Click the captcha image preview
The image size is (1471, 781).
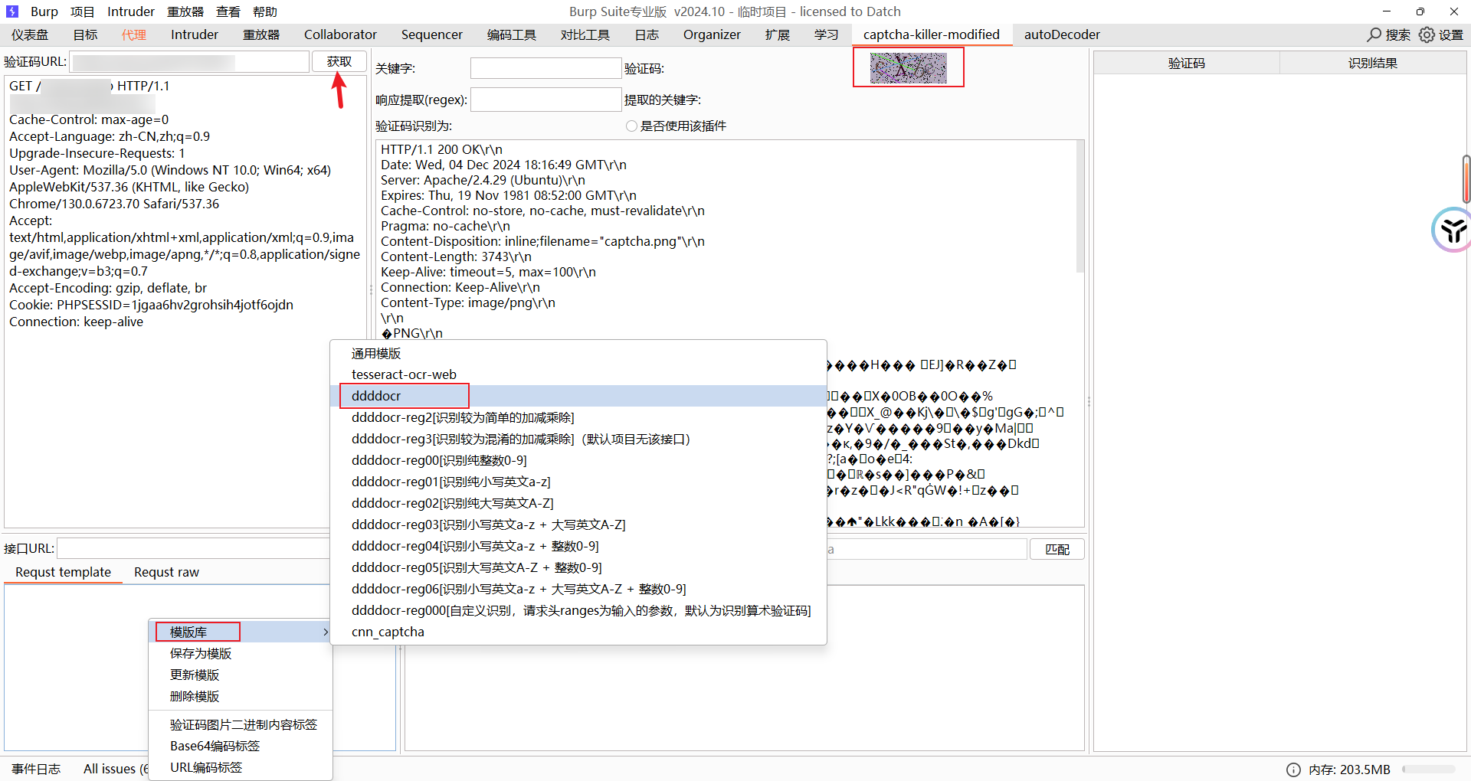(x=909, y=68)
